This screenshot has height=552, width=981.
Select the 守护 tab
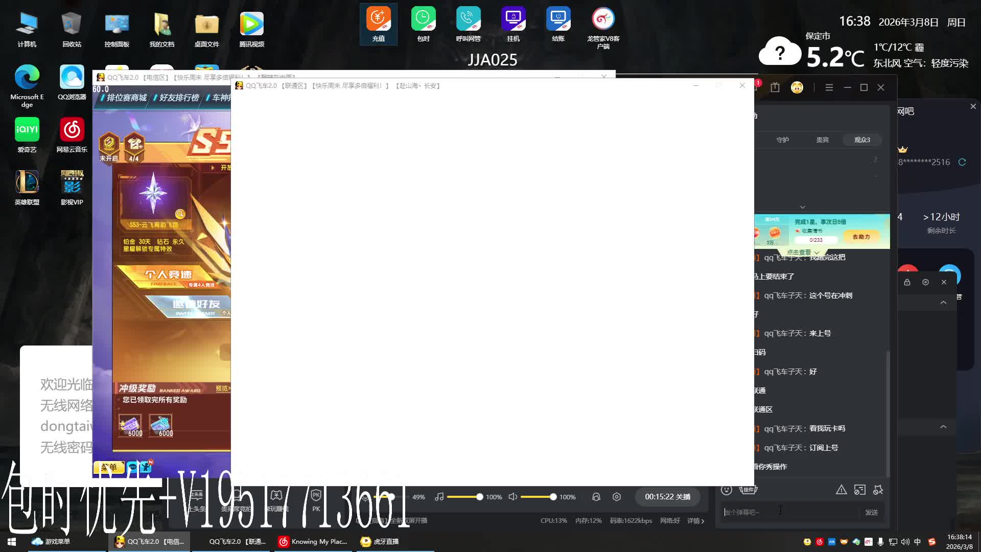(x=782, y=140)
